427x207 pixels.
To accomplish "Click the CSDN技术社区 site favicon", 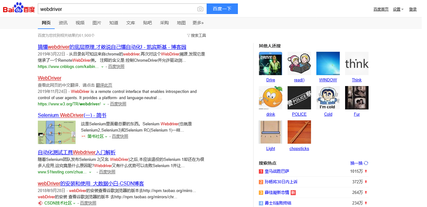I will click(40, 203).
